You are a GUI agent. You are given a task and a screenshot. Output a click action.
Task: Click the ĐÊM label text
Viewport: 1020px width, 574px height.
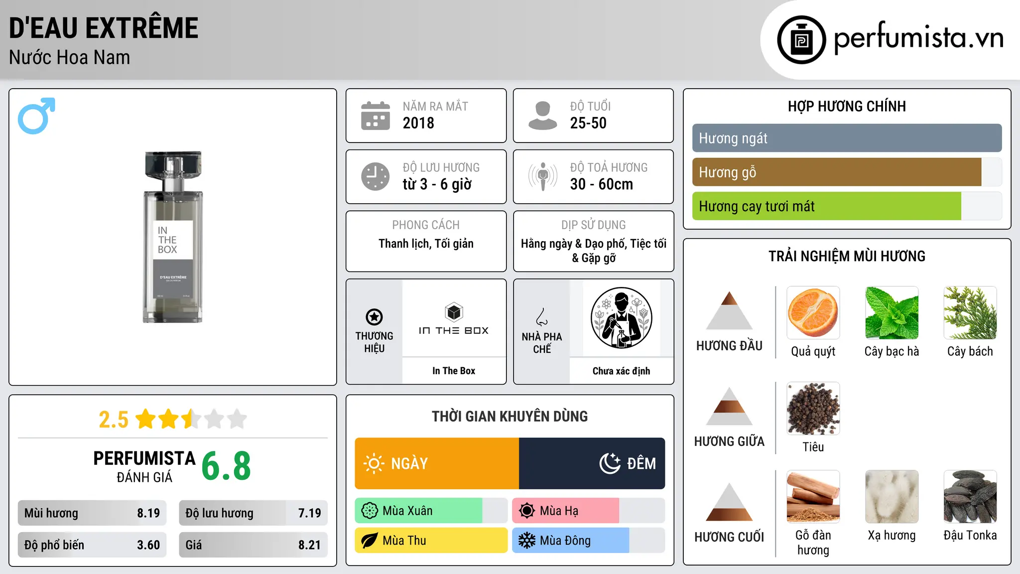[x=641, y=463]
